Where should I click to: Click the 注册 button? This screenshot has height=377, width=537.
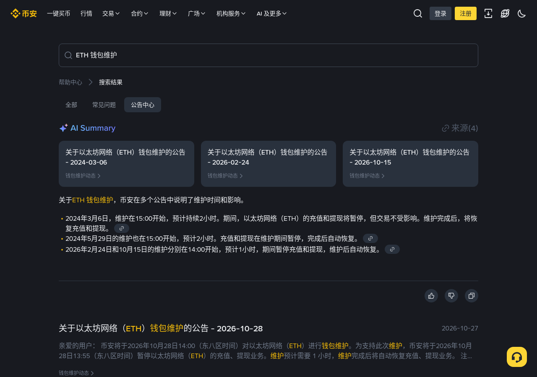point(466,13)
